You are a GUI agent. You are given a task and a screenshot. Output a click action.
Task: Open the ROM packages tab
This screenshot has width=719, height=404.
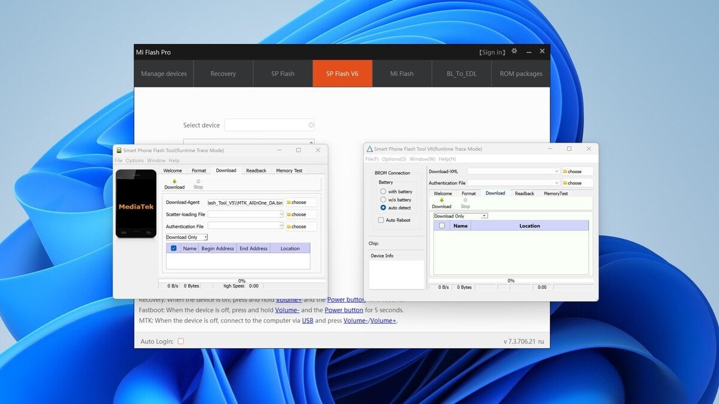[x=521, y=74]
